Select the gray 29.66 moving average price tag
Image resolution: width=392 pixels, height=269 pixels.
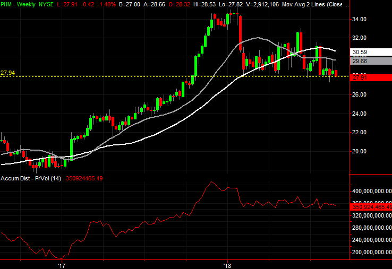point(371,61)
